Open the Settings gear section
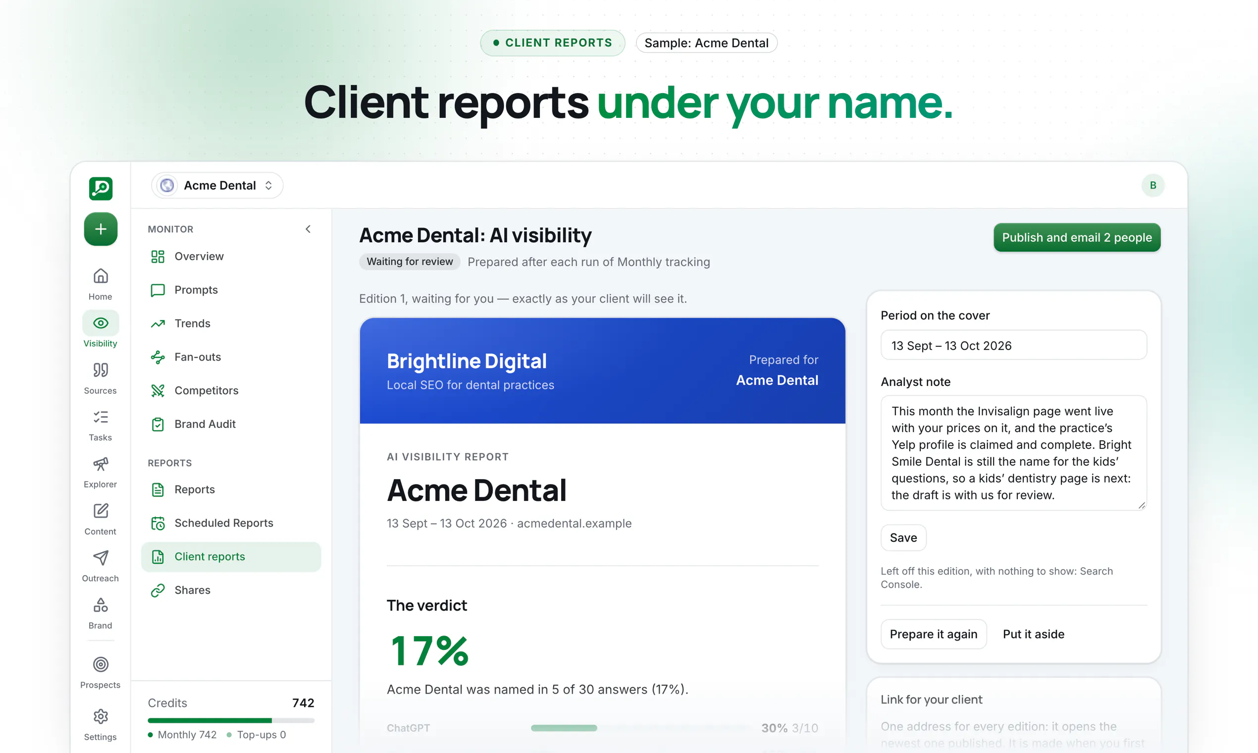The image size is (1258, 753). [101, 725]
